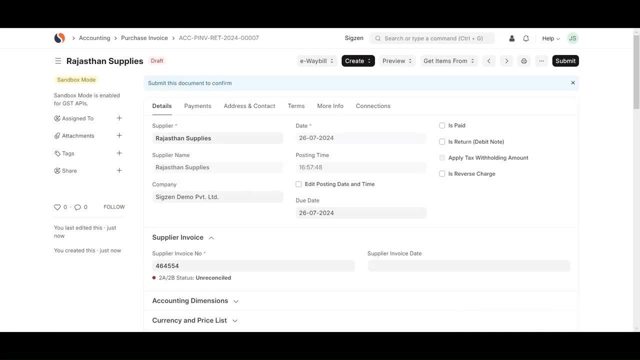Open the Get Items From dropdown

[x=449, y=61]
